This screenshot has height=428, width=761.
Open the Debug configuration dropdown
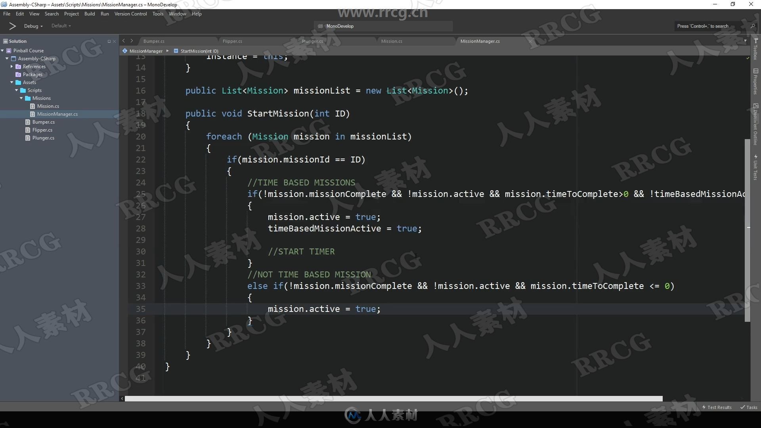pos(33,26)
